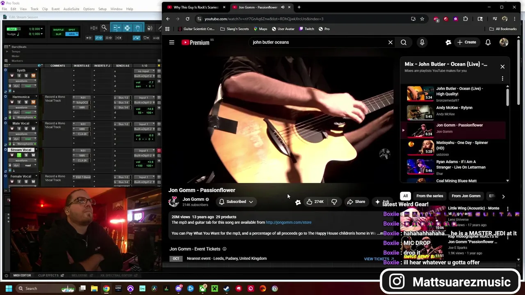
Task: Open the jongomm.com store link
Action: coord(288,222)
